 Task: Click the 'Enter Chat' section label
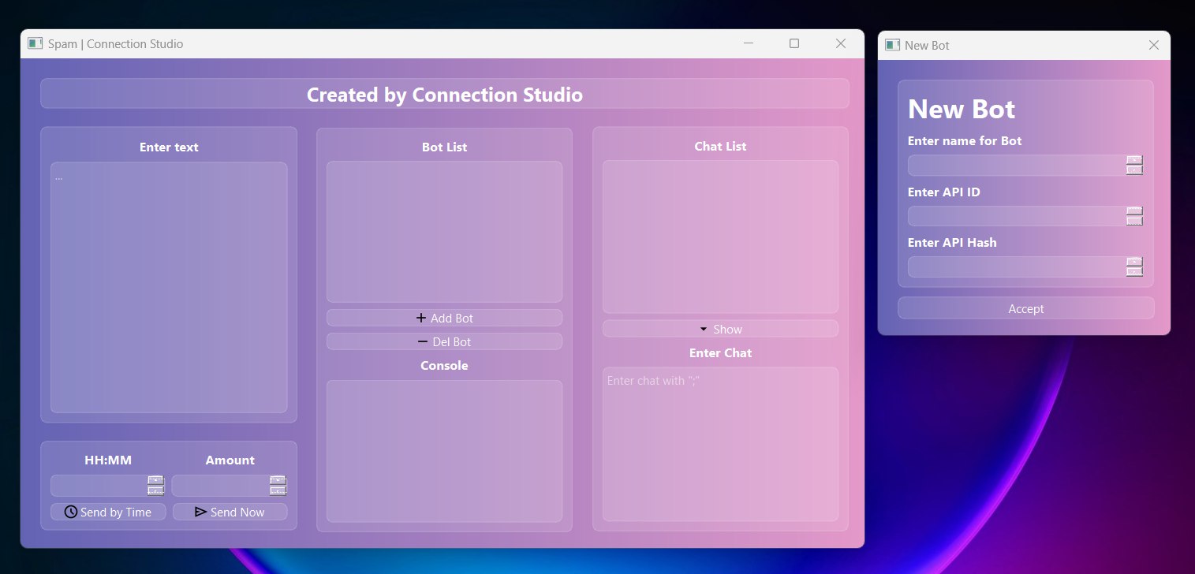[x=720, y=352]
